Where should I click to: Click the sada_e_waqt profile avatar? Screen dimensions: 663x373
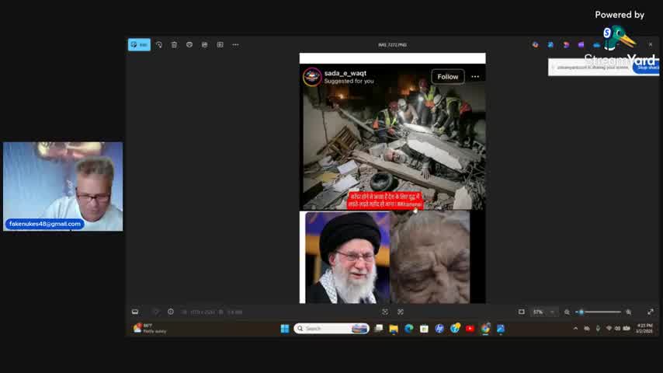tap(312, 76)
